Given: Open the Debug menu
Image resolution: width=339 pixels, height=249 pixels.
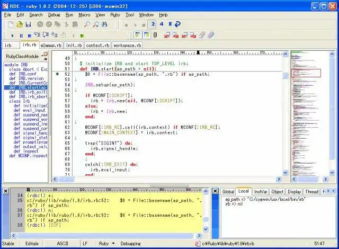Looking at the screenshot, I should (54, 15).
